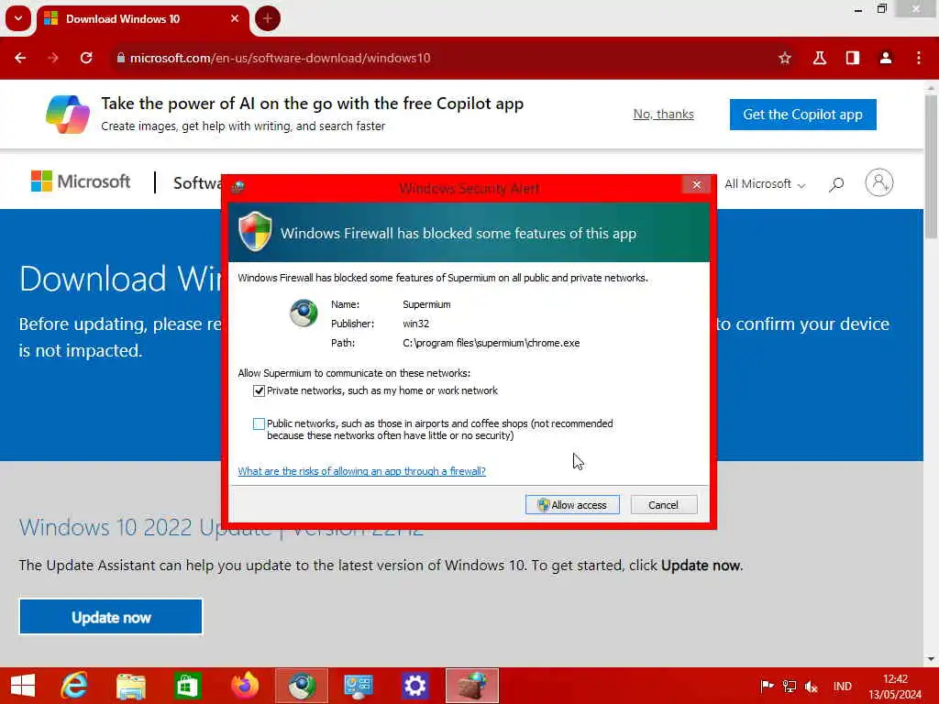Check the Private networks checkbox
The width and height of the screenshot is (939, 704).
[x=259, y=390]
